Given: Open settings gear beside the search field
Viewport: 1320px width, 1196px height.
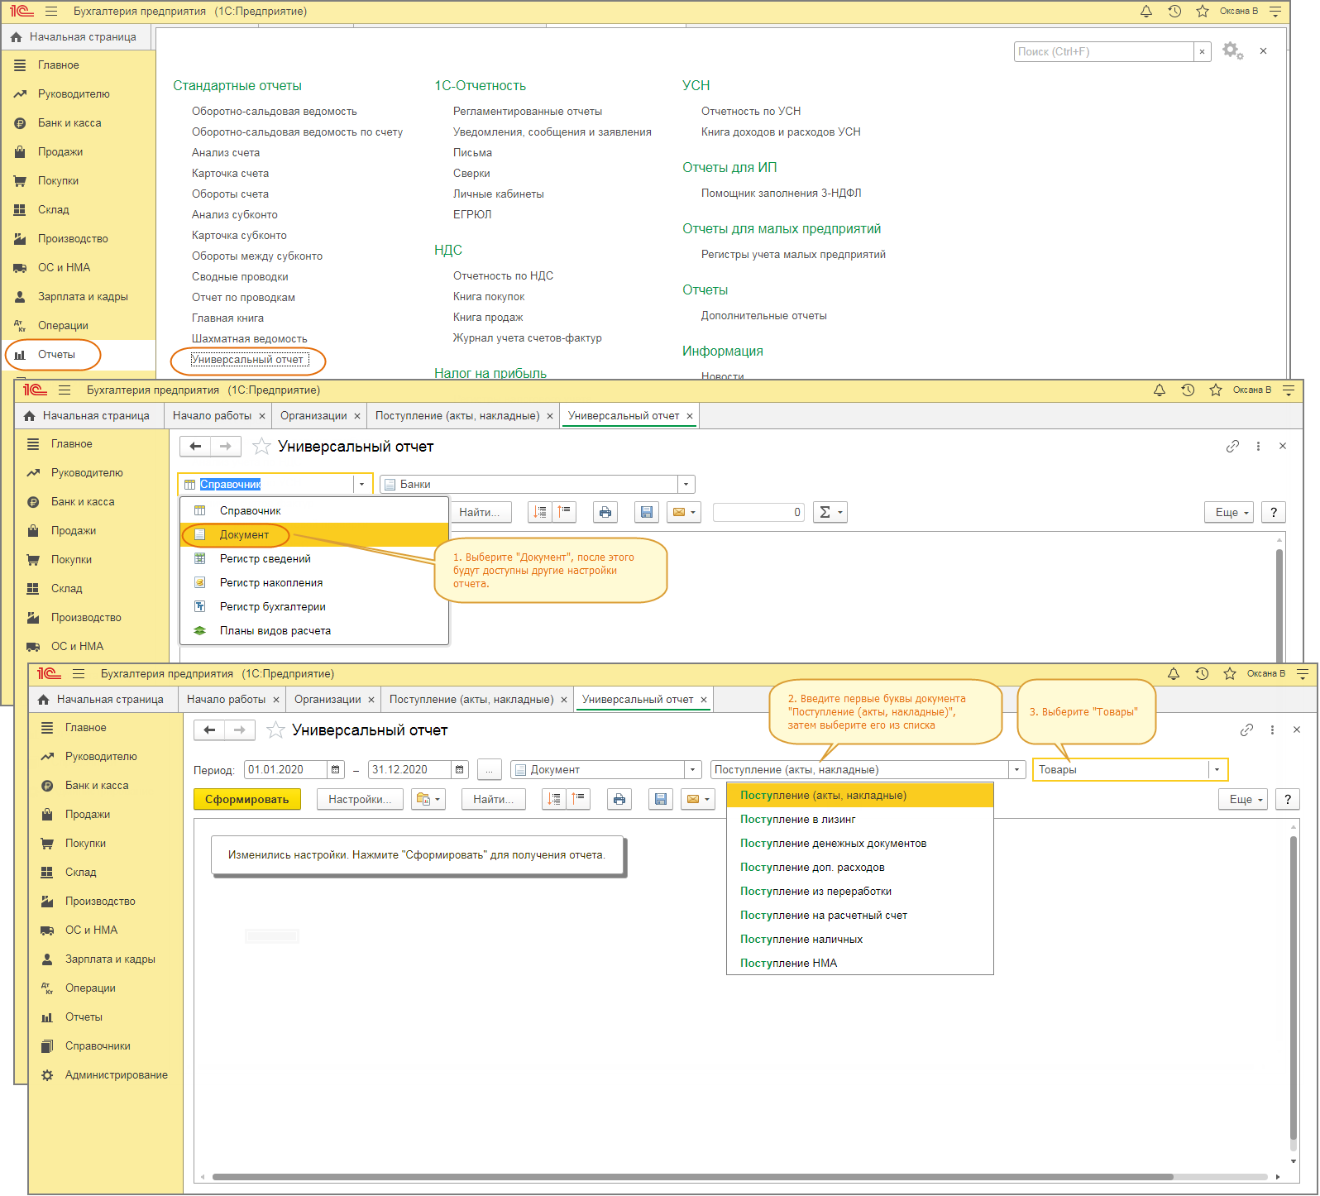Looking at the screenshot, I should click(x=1232, y=51).
